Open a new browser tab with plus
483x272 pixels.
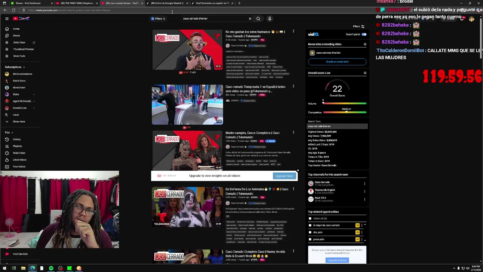pyautogui.click(x=239, y=3)
